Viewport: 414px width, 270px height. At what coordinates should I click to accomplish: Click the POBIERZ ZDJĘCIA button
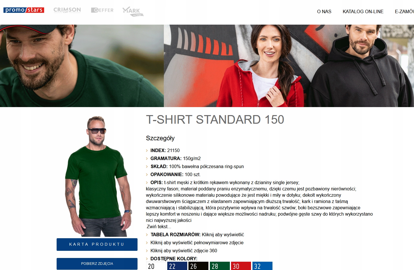(x=97, y=264)
